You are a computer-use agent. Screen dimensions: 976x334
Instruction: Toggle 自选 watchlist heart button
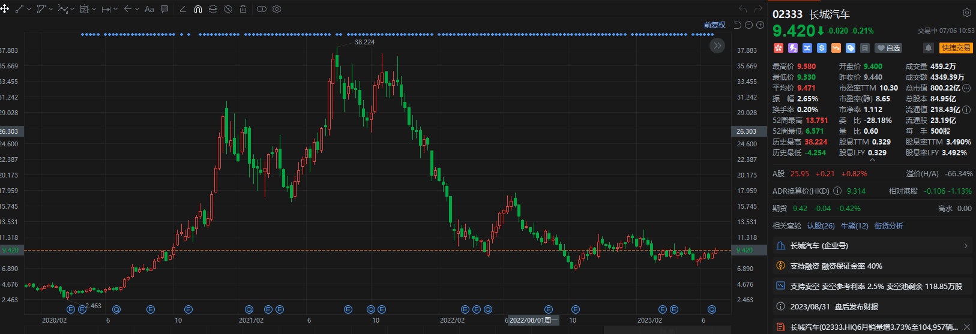coord(888,48)
